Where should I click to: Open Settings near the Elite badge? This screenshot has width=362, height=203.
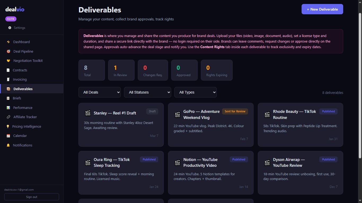click(17, 27)
